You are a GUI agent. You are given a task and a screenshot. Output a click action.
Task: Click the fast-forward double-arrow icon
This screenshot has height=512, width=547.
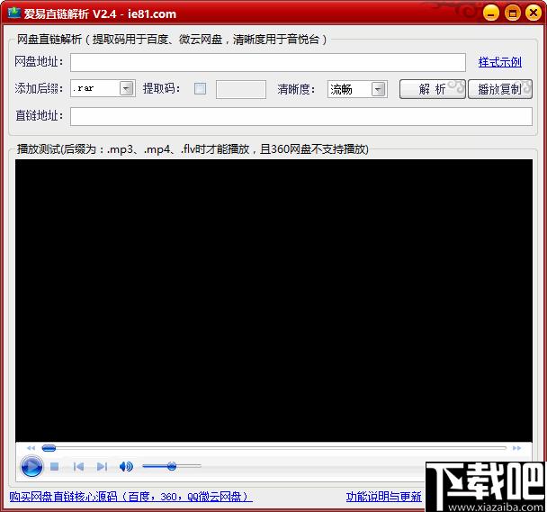tap(517, 448)
